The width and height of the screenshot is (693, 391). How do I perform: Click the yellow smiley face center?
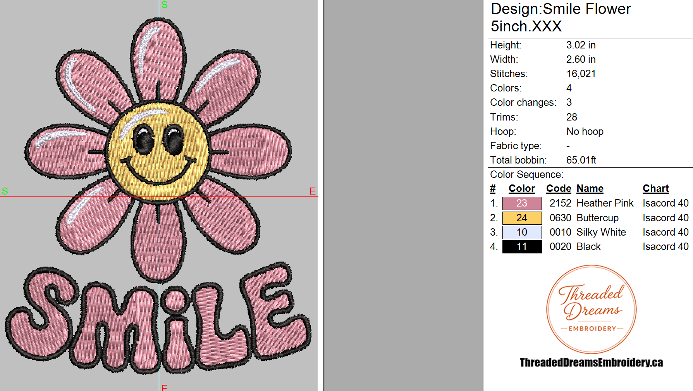(x=158, y=151)
